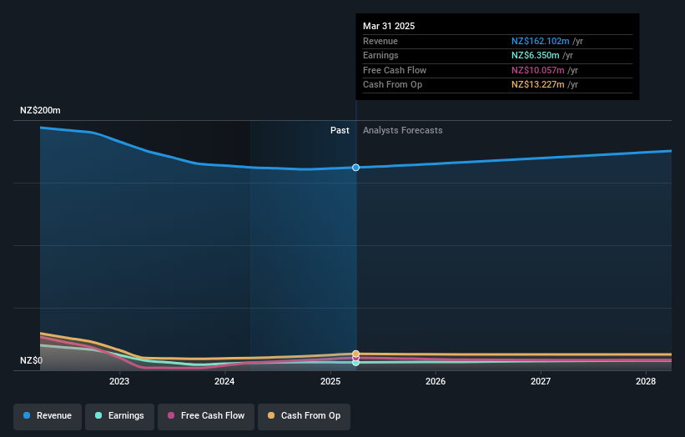Select the Revenue data point marker on chart
This screenshot has height=437, width=685.
pyautogui.click(x=356, y=168)
